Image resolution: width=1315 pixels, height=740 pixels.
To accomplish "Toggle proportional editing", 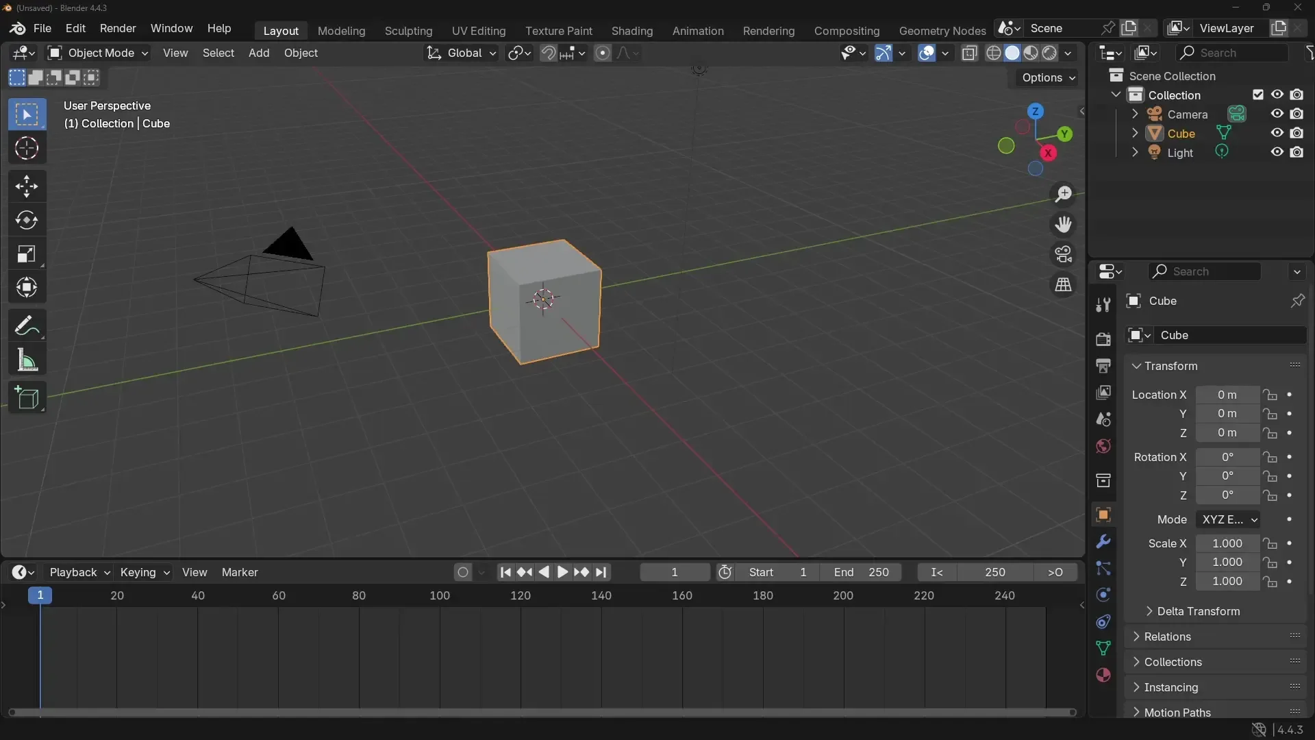I will (x=603, y=53).
